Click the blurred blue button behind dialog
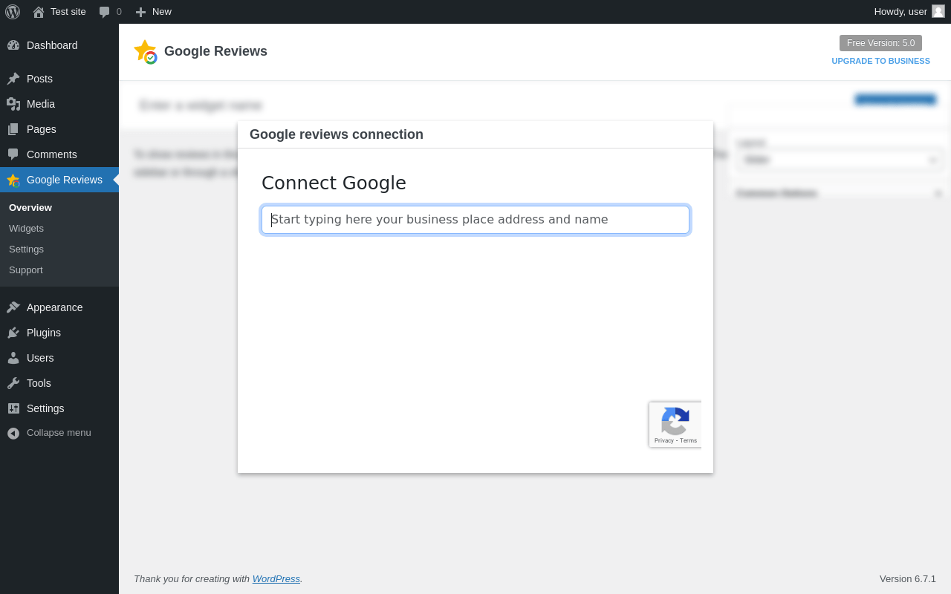 pyautogui.click(x=895, y=99)
